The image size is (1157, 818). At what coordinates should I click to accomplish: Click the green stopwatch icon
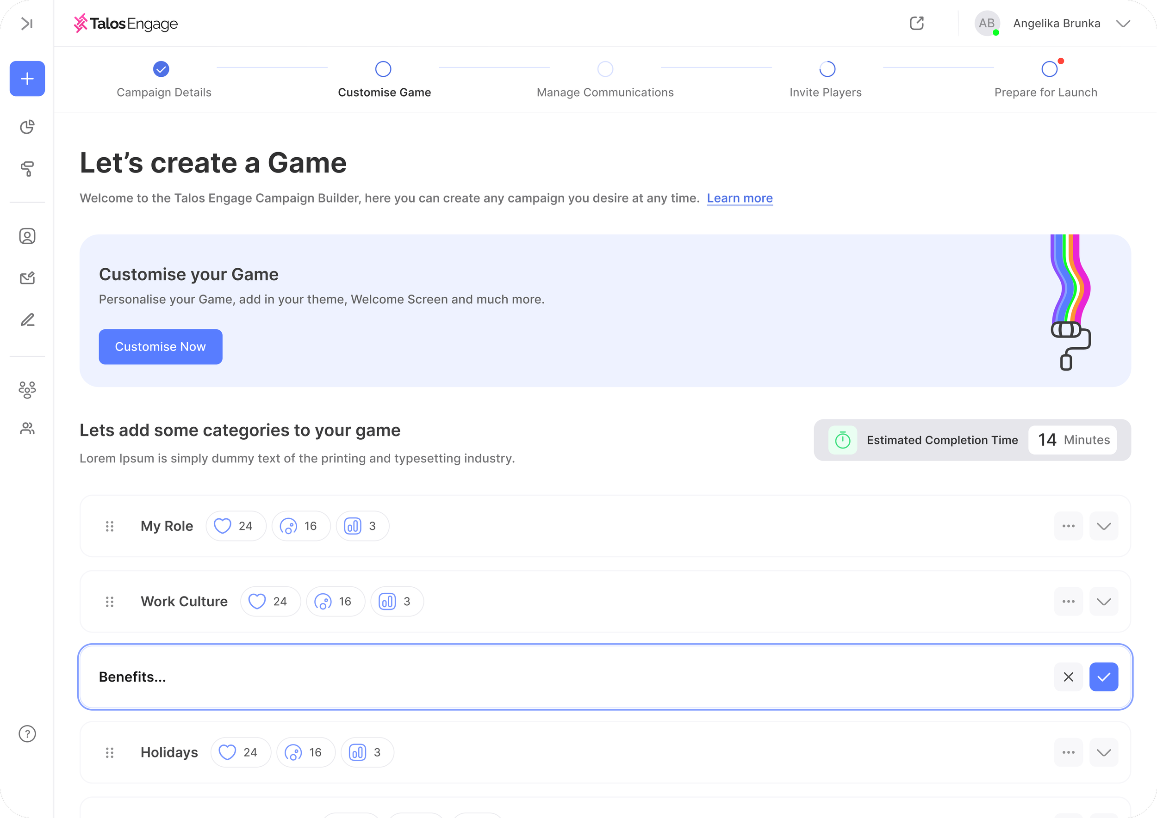(x=842, y=440)
